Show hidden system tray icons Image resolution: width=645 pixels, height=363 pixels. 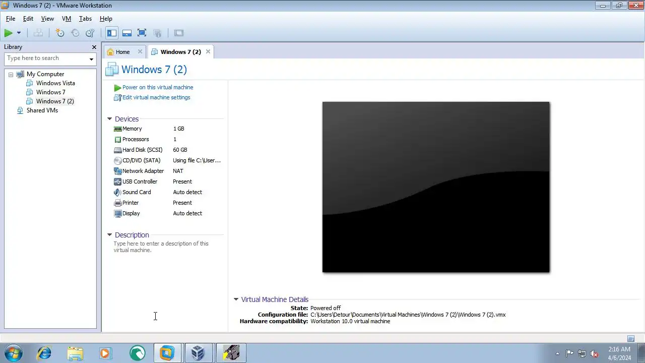pyautogui.click(x=557, y=353)
